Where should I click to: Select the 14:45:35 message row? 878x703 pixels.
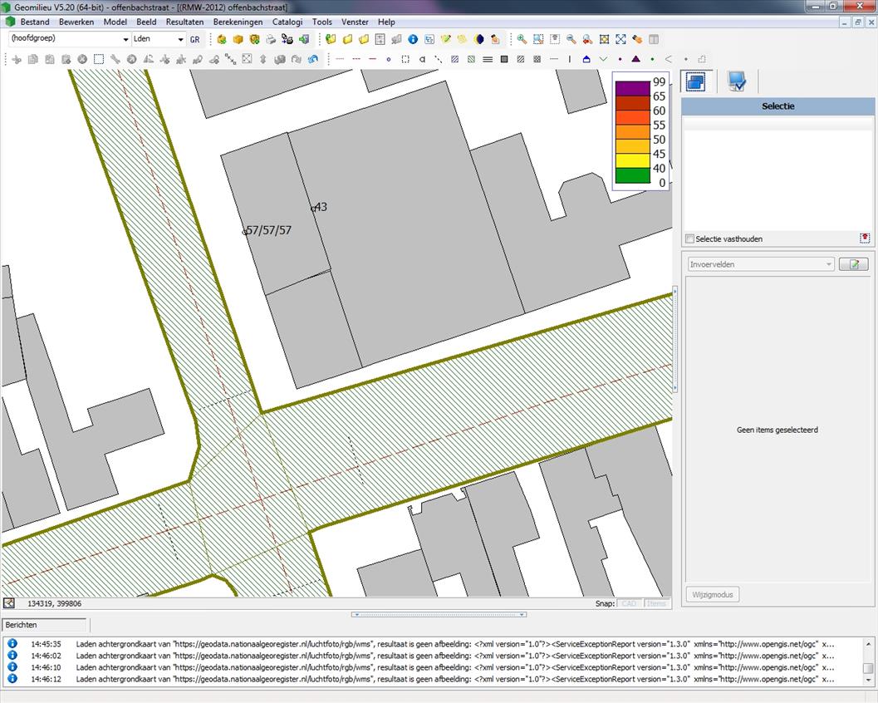[431, 644]
